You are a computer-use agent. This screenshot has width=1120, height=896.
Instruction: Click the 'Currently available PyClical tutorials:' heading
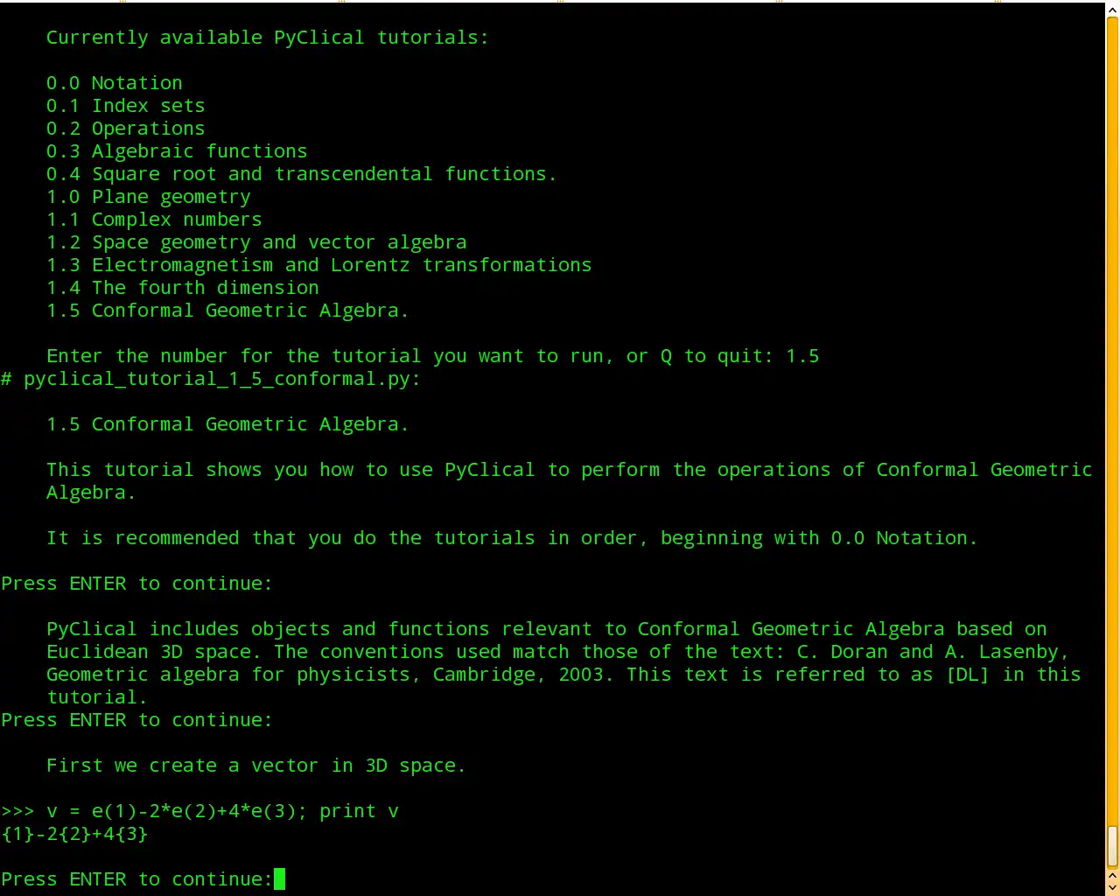[267, 38]
